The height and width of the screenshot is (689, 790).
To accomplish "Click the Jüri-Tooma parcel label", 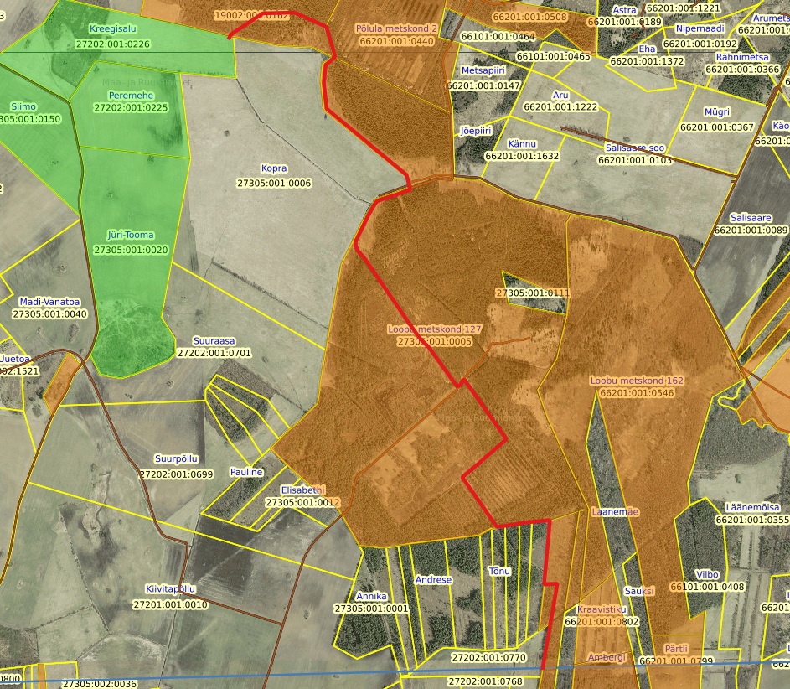I will tap(130, 236).
